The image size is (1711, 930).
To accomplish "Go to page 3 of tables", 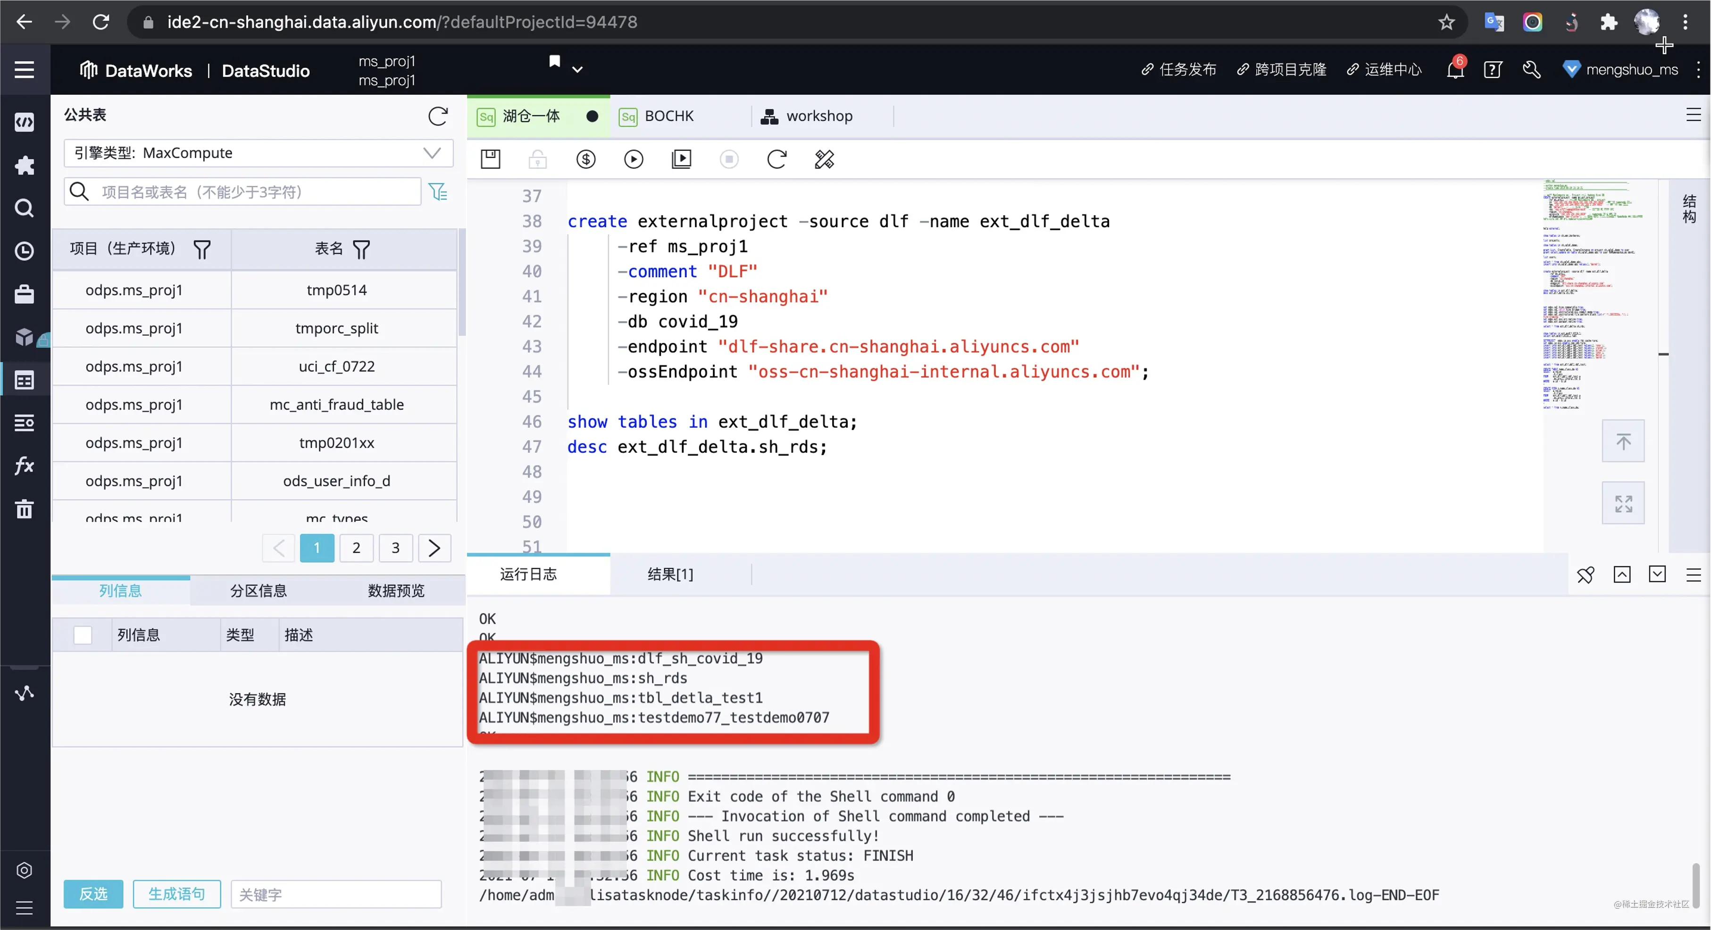I will 396,548.
